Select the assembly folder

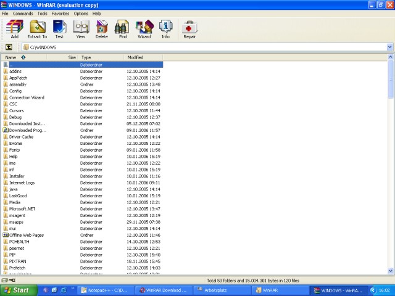[18, 84]
